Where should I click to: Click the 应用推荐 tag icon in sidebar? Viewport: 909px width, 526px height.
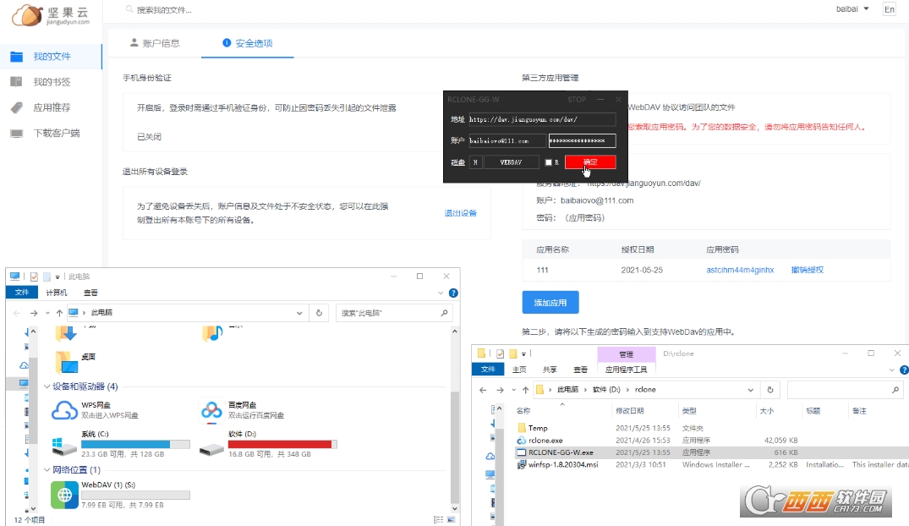click(x=16, y=107)
